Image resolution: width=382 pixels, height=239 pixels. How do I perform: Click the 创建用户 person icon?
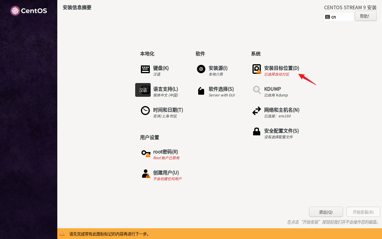tap(146, 174)
